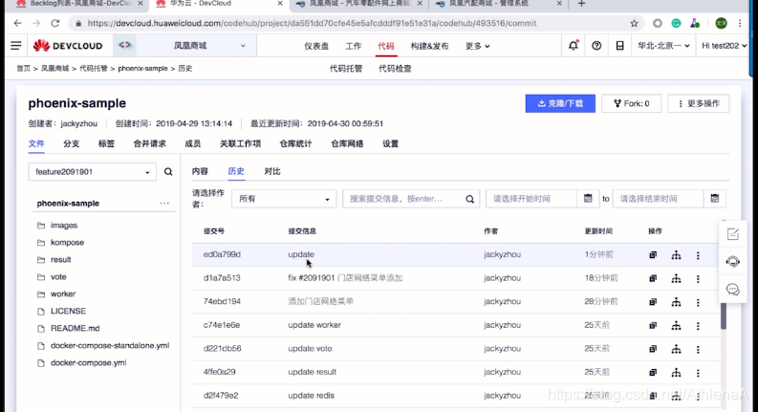Open the 构建&发布 nav item
Image resolution: width=758 pixels, height=412 pixels.
point(429,46)
